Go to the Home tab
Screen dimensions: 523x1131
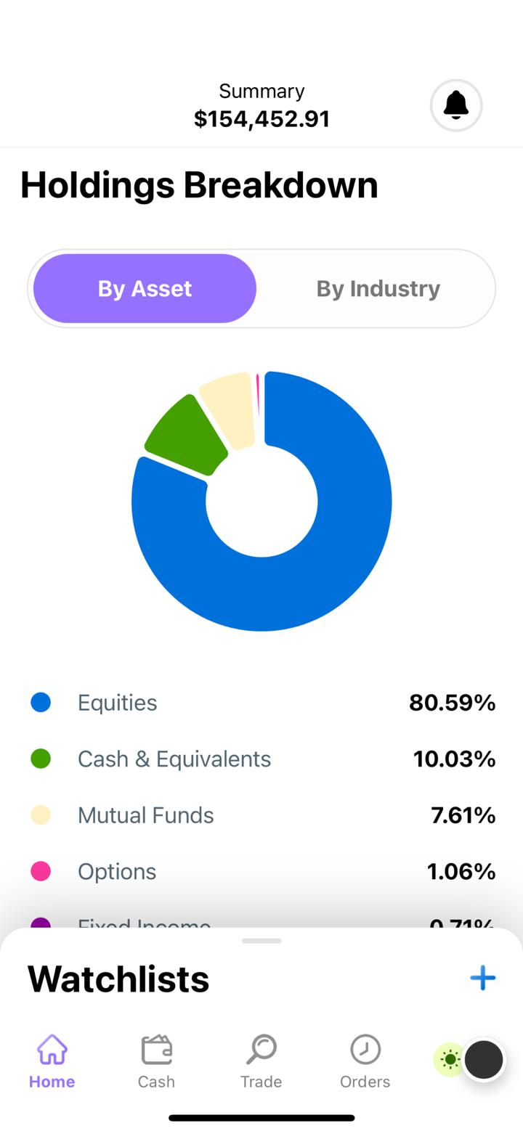point(52,1062)
